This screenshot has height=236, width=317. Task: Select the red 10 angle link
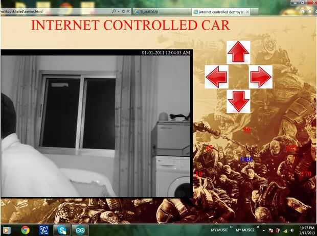pyautogui.click(x=199, y=174)
